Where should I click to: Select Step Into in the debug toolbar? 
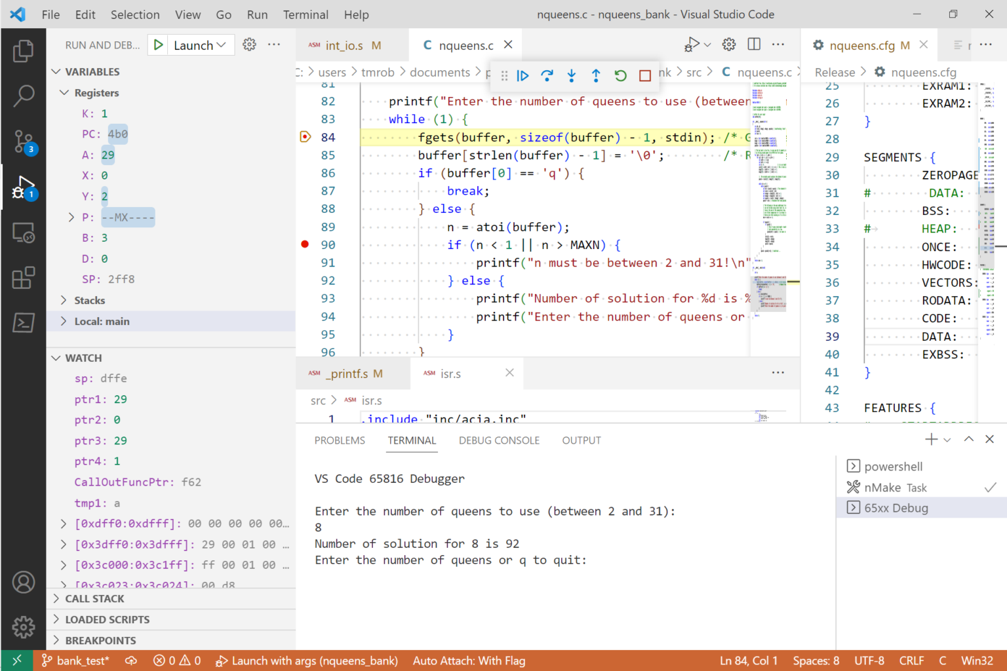[571, 75]
